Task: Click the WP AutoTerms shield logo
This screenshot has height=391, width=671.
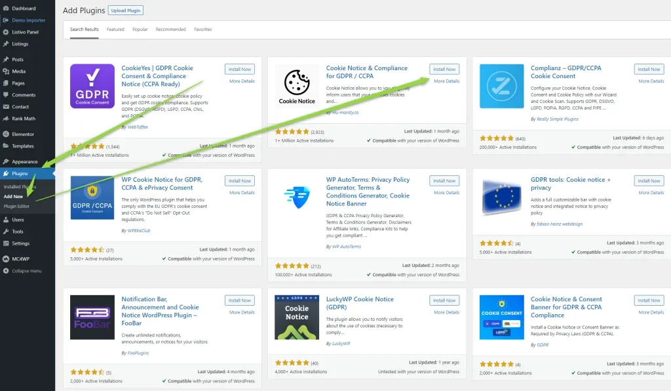Action: pos(297,198)
